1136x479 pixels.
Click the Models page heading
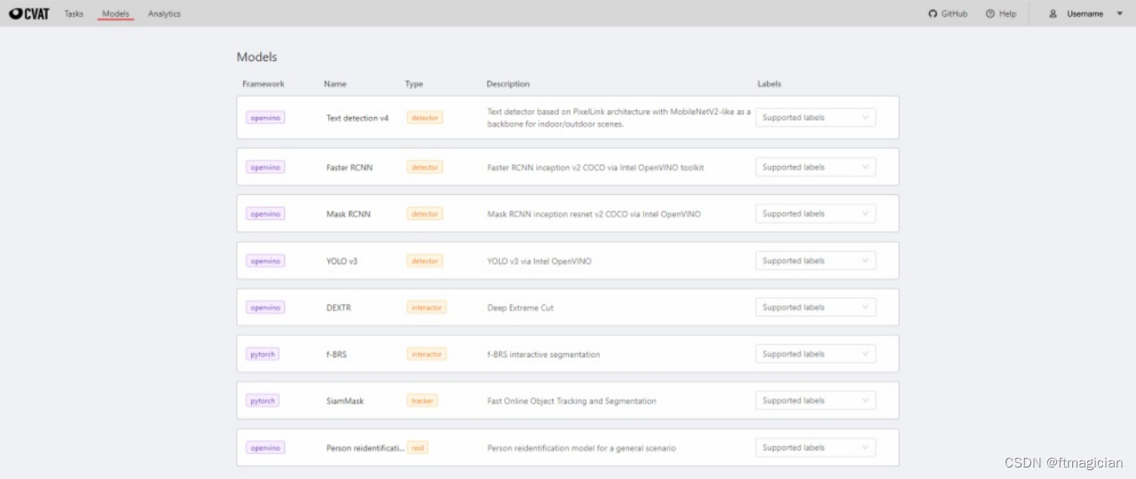point(256,57)
